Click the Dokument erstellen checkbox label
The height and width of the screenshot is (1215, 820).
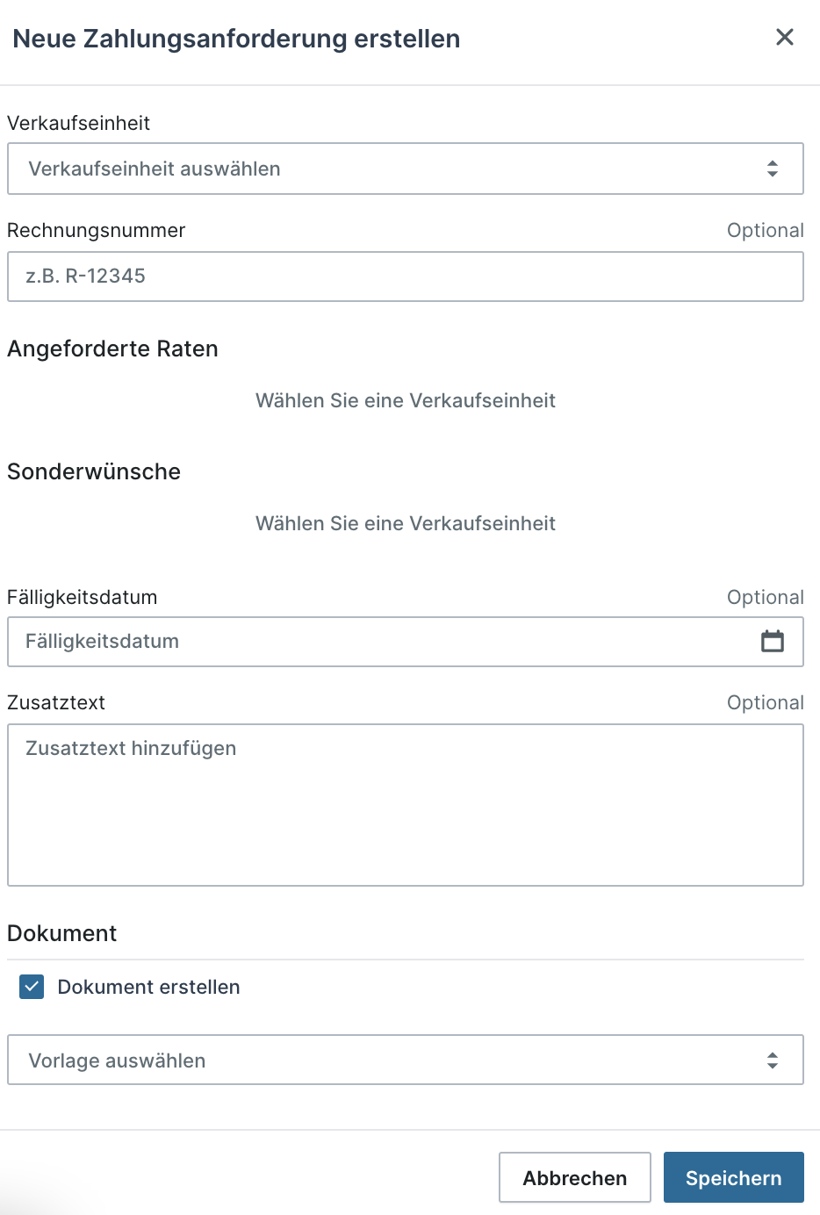148,987
